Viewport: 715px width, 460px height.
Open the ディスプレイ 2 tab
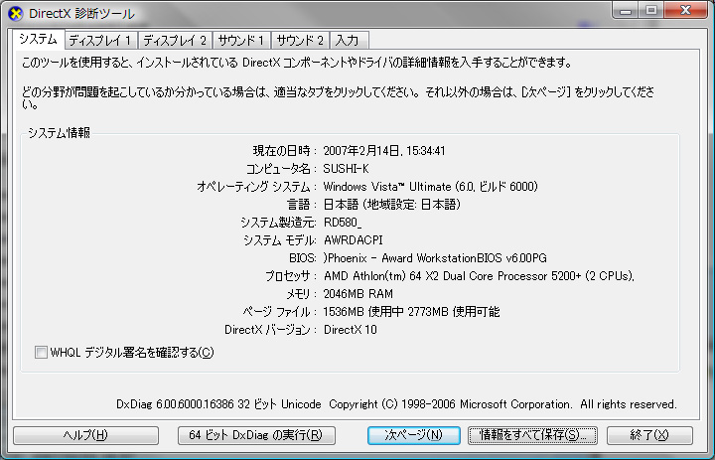pyautogui.click(x=175, y=41)
